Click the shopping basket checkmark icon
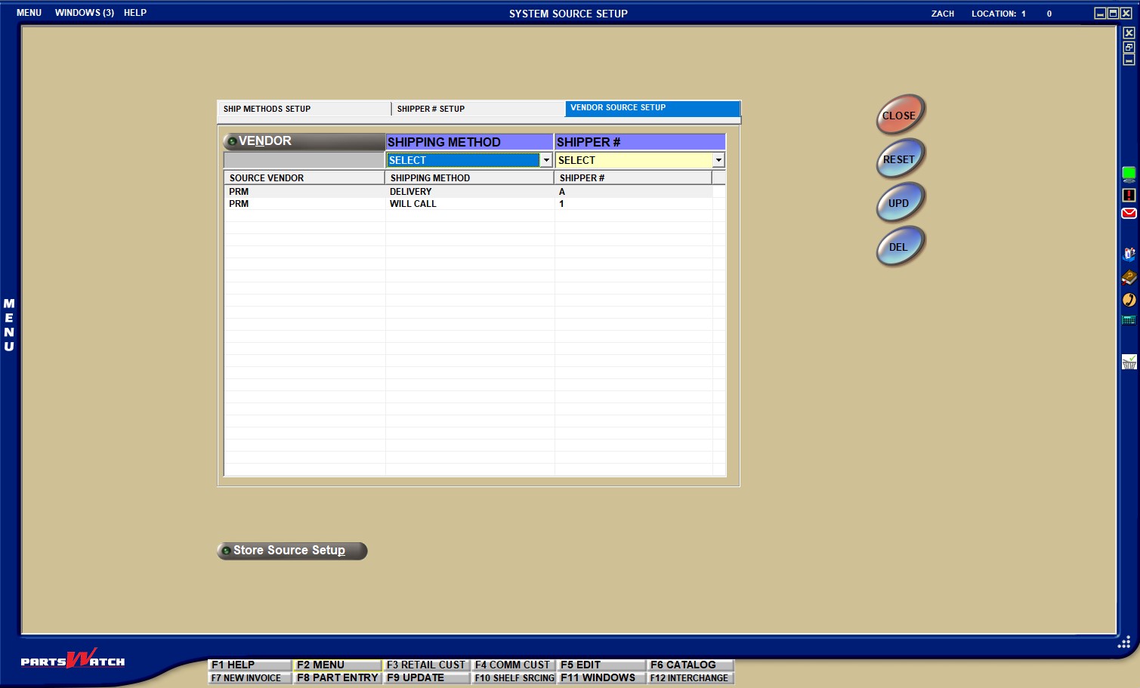This screenshot has height=688, width=1140. point(1129,363)
